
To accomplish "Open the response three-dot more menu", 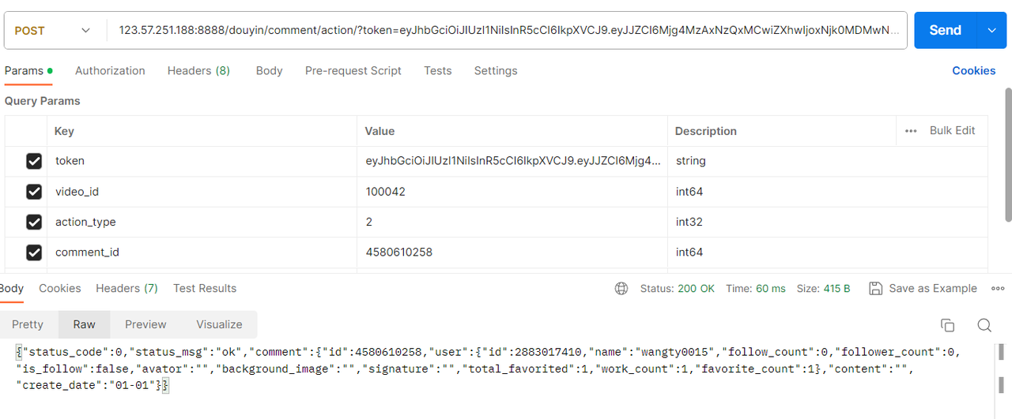I will [998, 289].
